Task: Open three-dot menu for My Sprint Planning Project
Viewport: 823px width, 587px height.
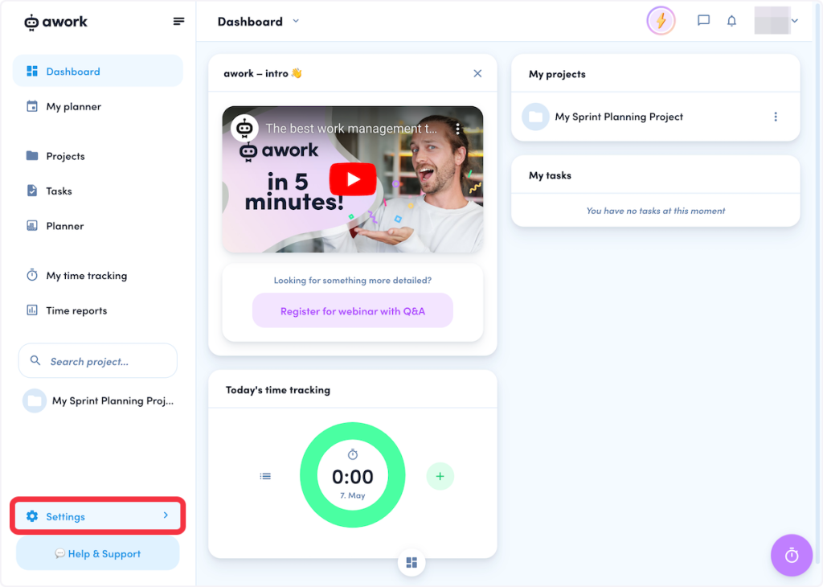Action: [x=776, y=117]
